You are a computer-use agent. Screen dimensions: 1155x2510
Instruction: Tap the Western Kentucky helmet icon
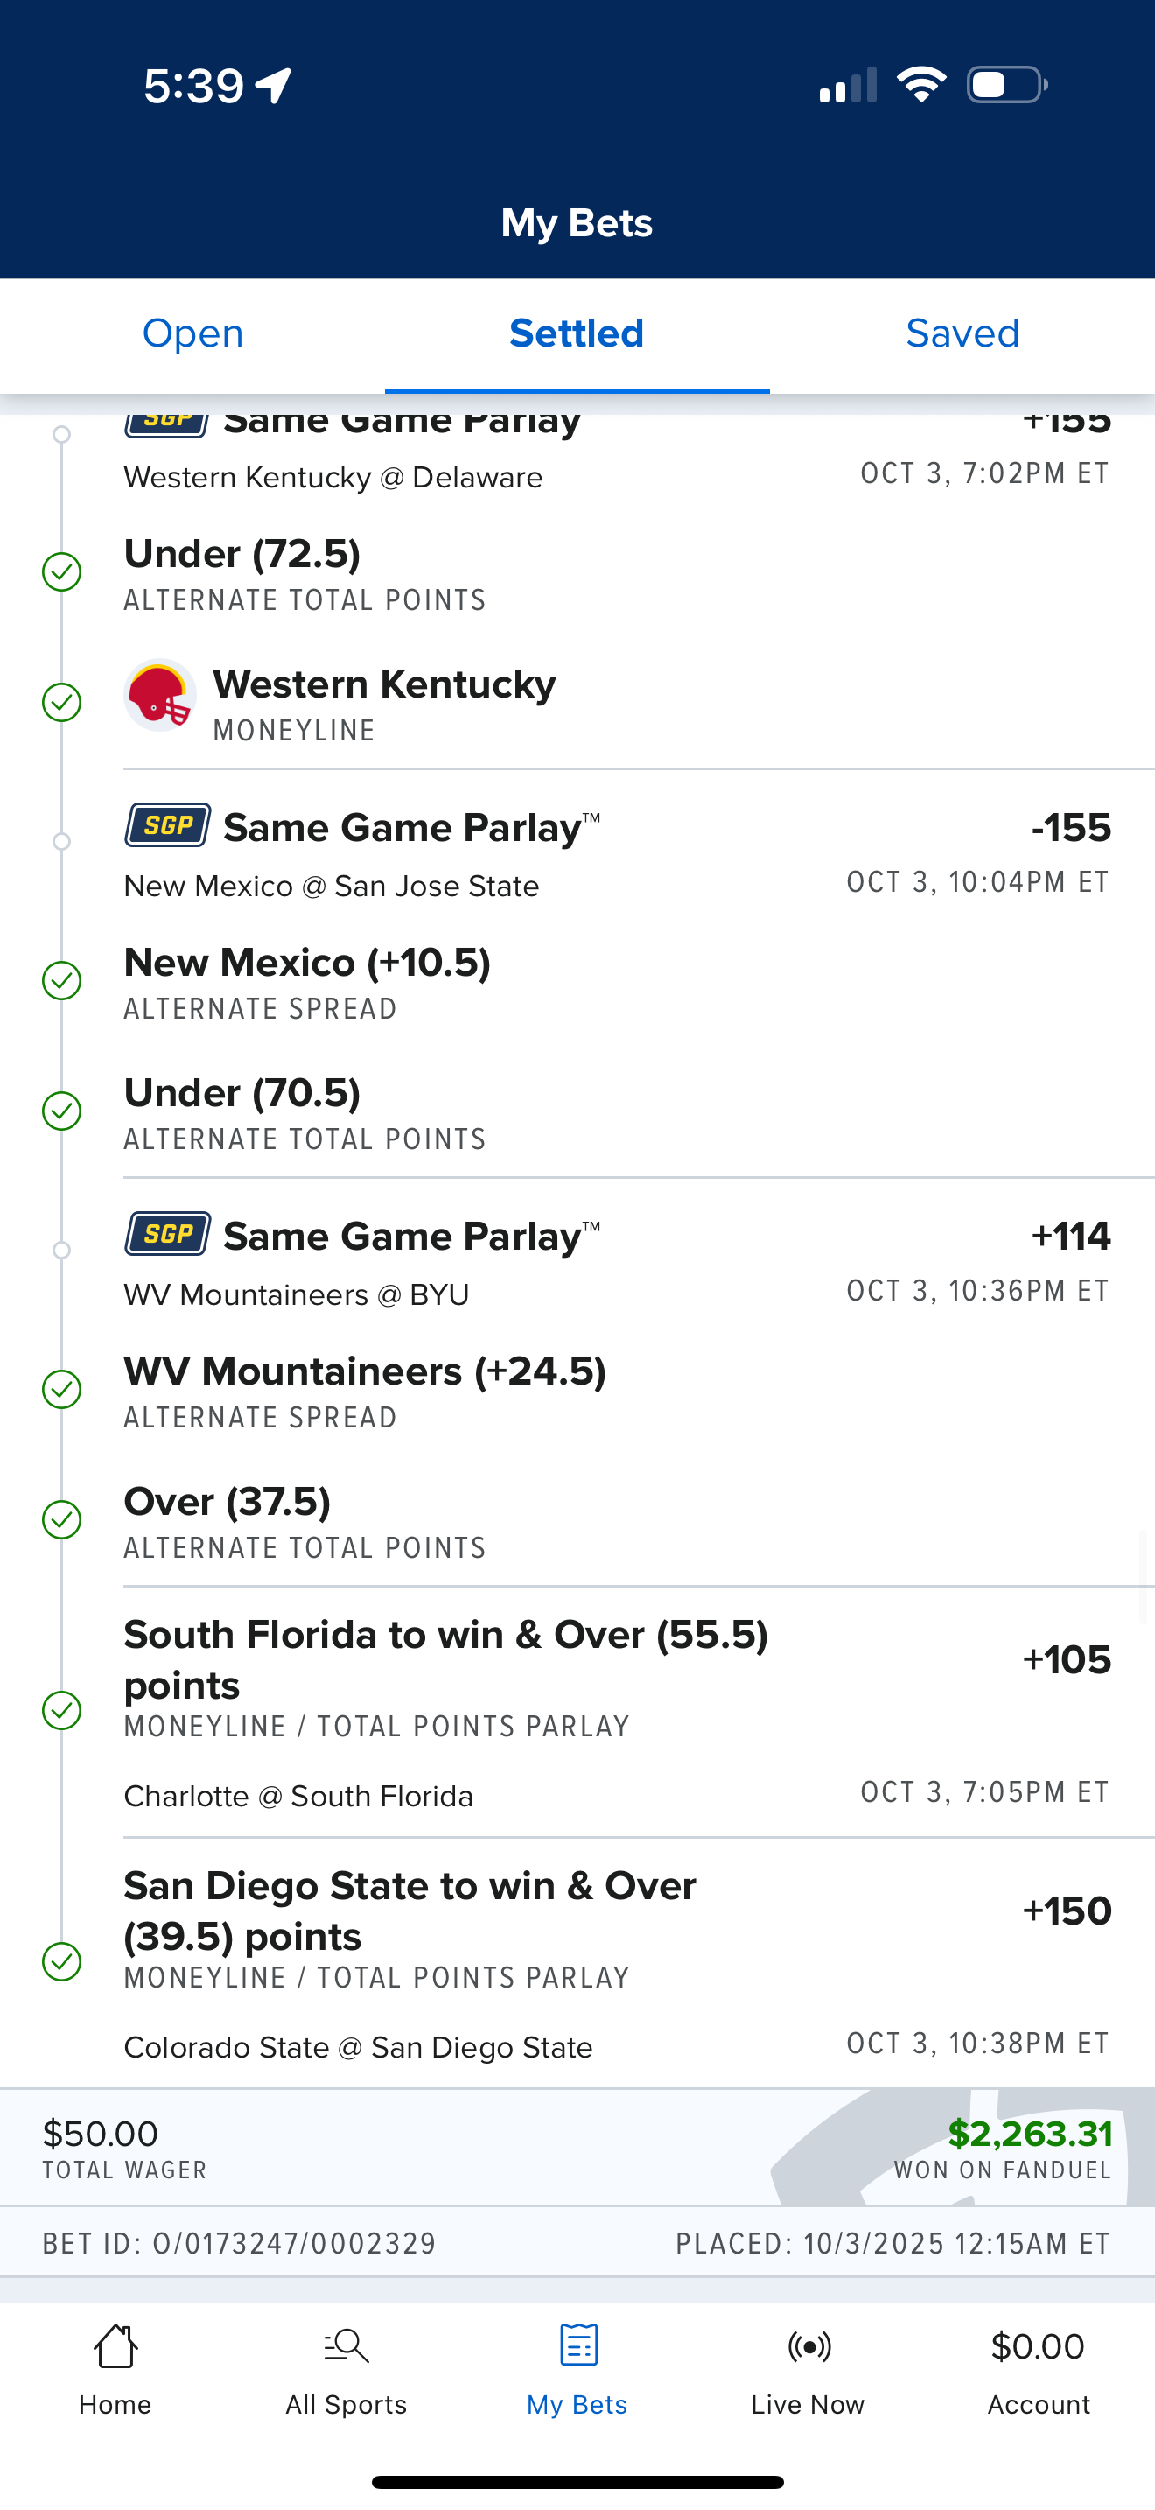[x=160, y=696]
